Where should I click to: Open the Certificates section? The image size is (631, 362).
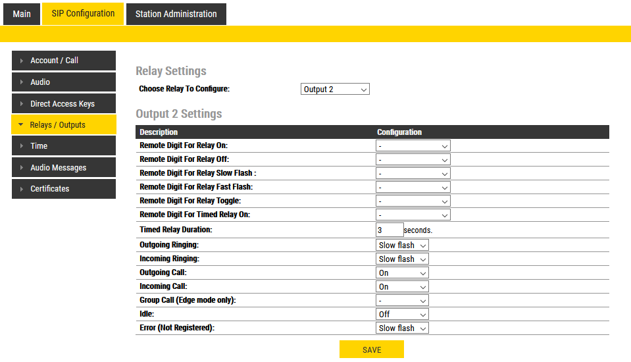tap(64, 189)
